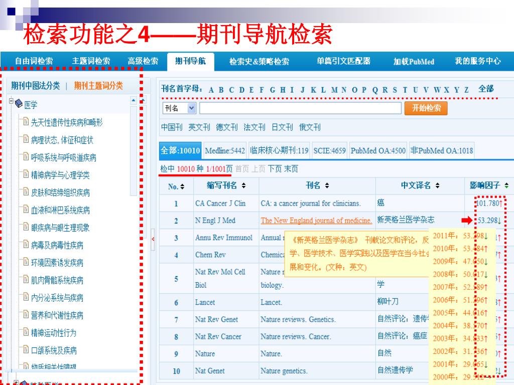This screenshot has width=514, height=385.
Task: Open The New England journal of medicine link
Action: point(316,221)
